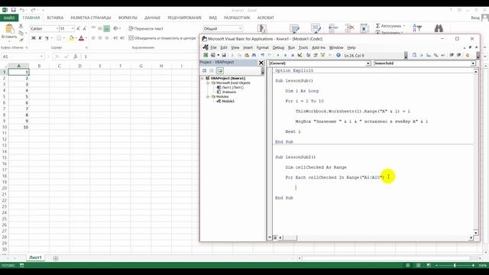Open the VBA Tools menu

coord(303,47)
